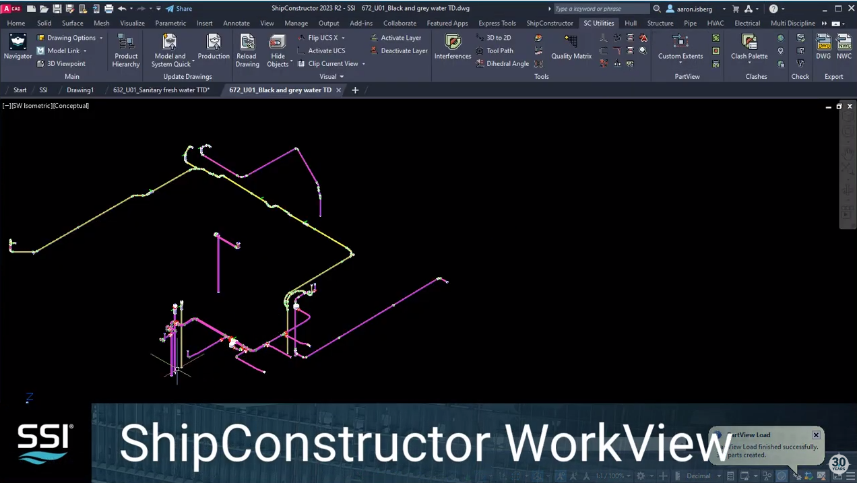This screenshot has width=857, height=483.
Task: Open the Product Hierarchy tool
Action: [126, 51]
